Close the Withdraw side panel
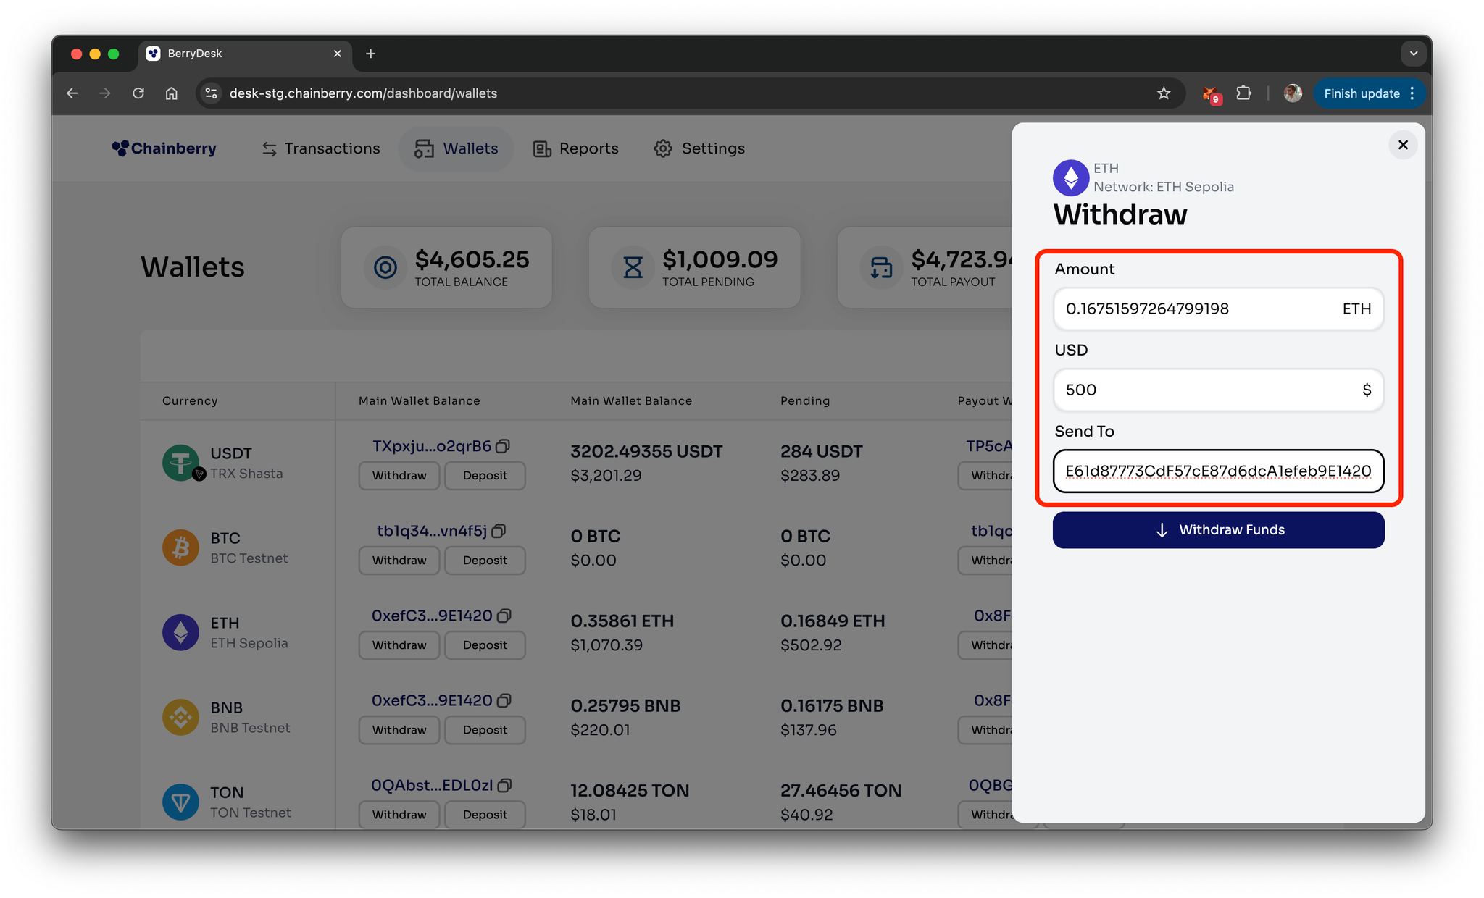 1403,145
